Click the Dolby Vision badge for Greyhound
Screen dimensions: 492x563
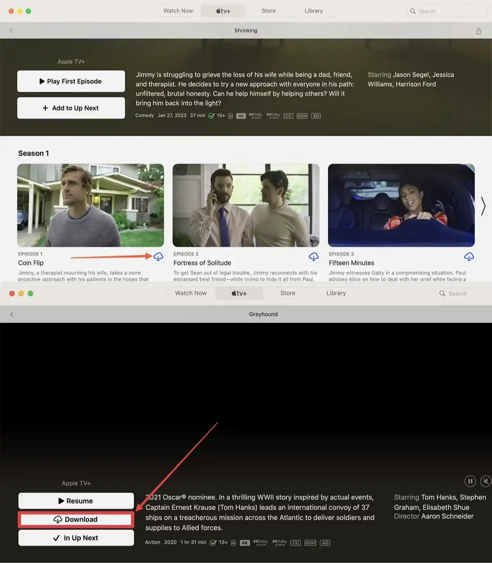261,543
